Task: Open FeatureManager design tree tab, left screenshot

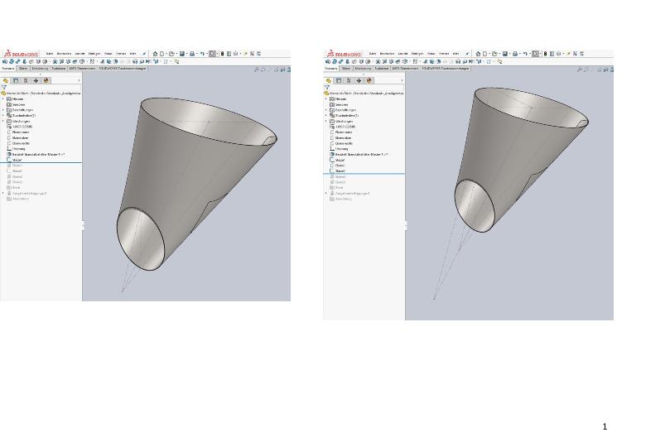Action: coord(6,80)
